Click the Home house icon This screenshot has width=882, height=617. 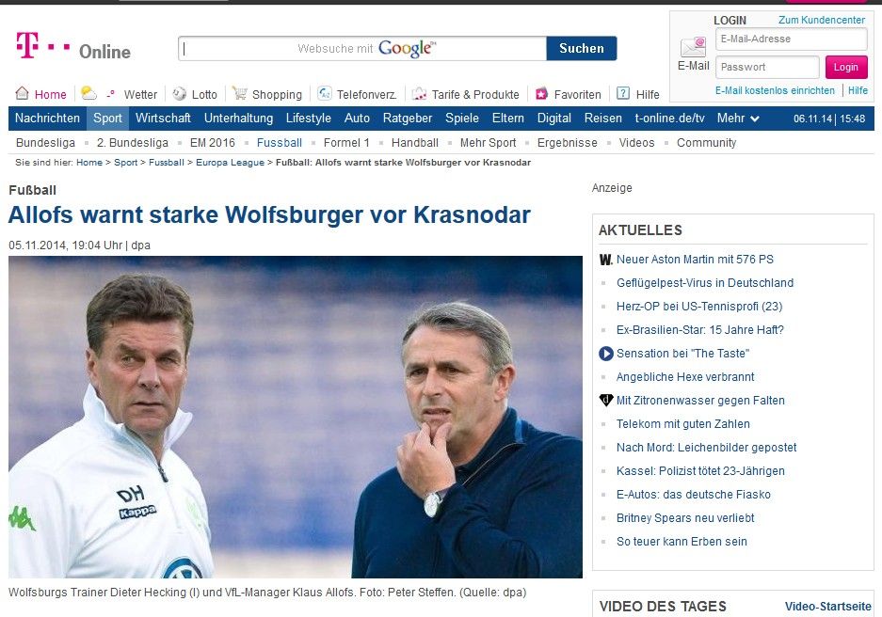click(22, 93)
